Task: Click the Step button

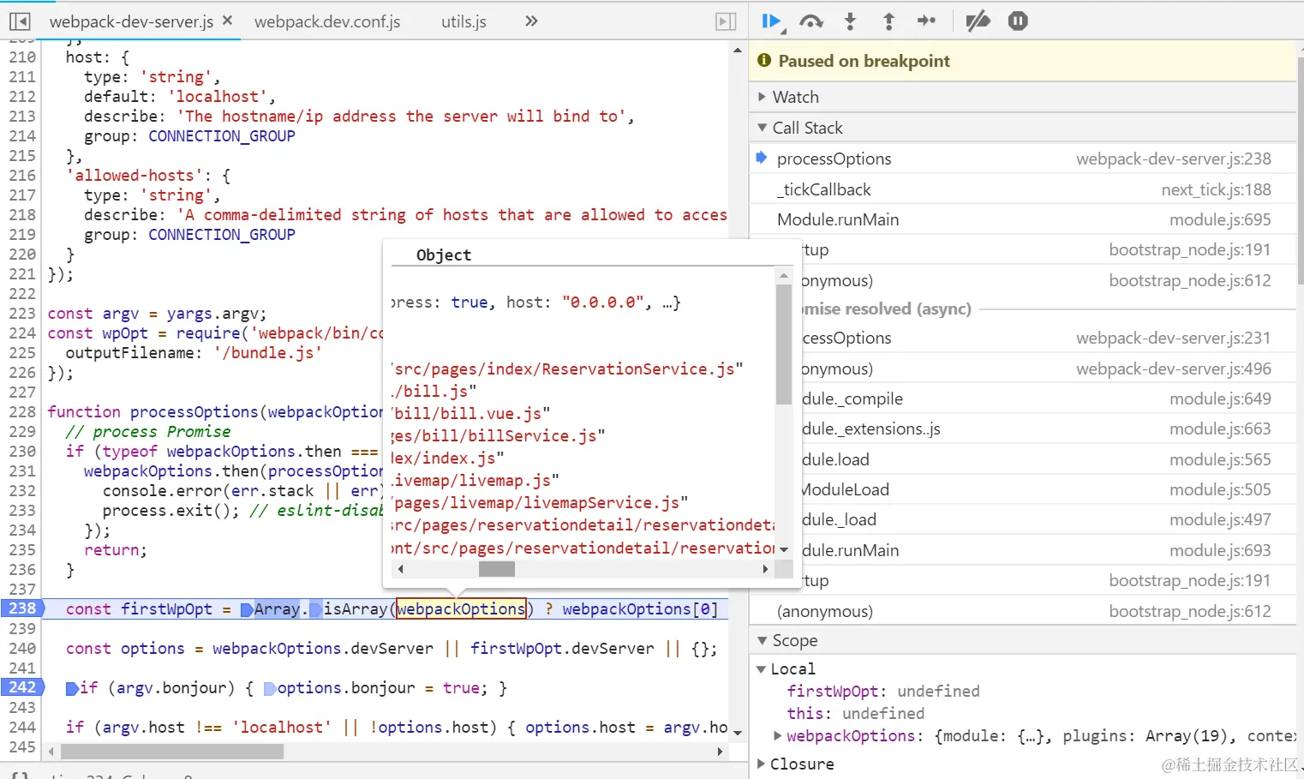Action: point(926,21)
